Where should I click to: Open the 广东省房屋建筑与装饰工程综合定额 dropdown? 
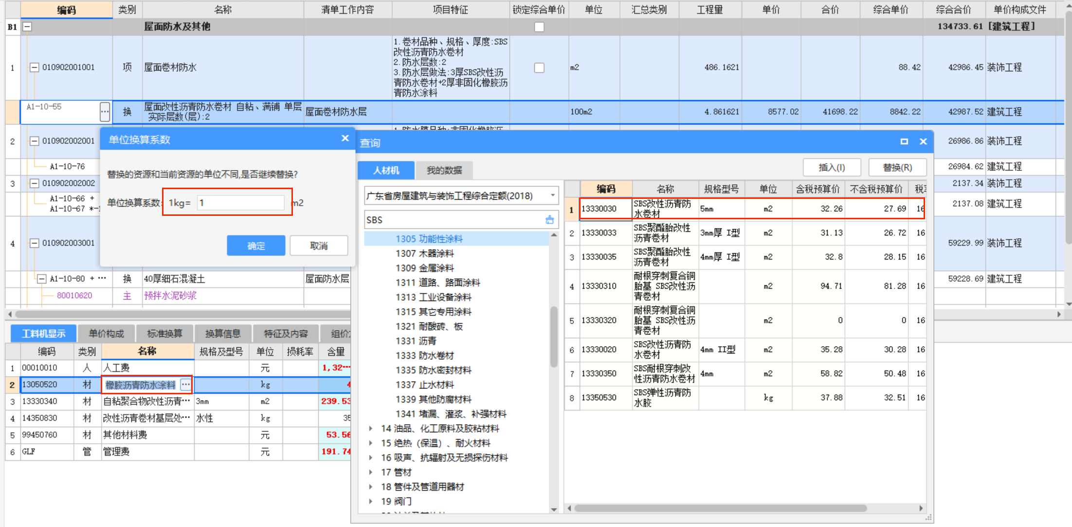pos(553,195)
